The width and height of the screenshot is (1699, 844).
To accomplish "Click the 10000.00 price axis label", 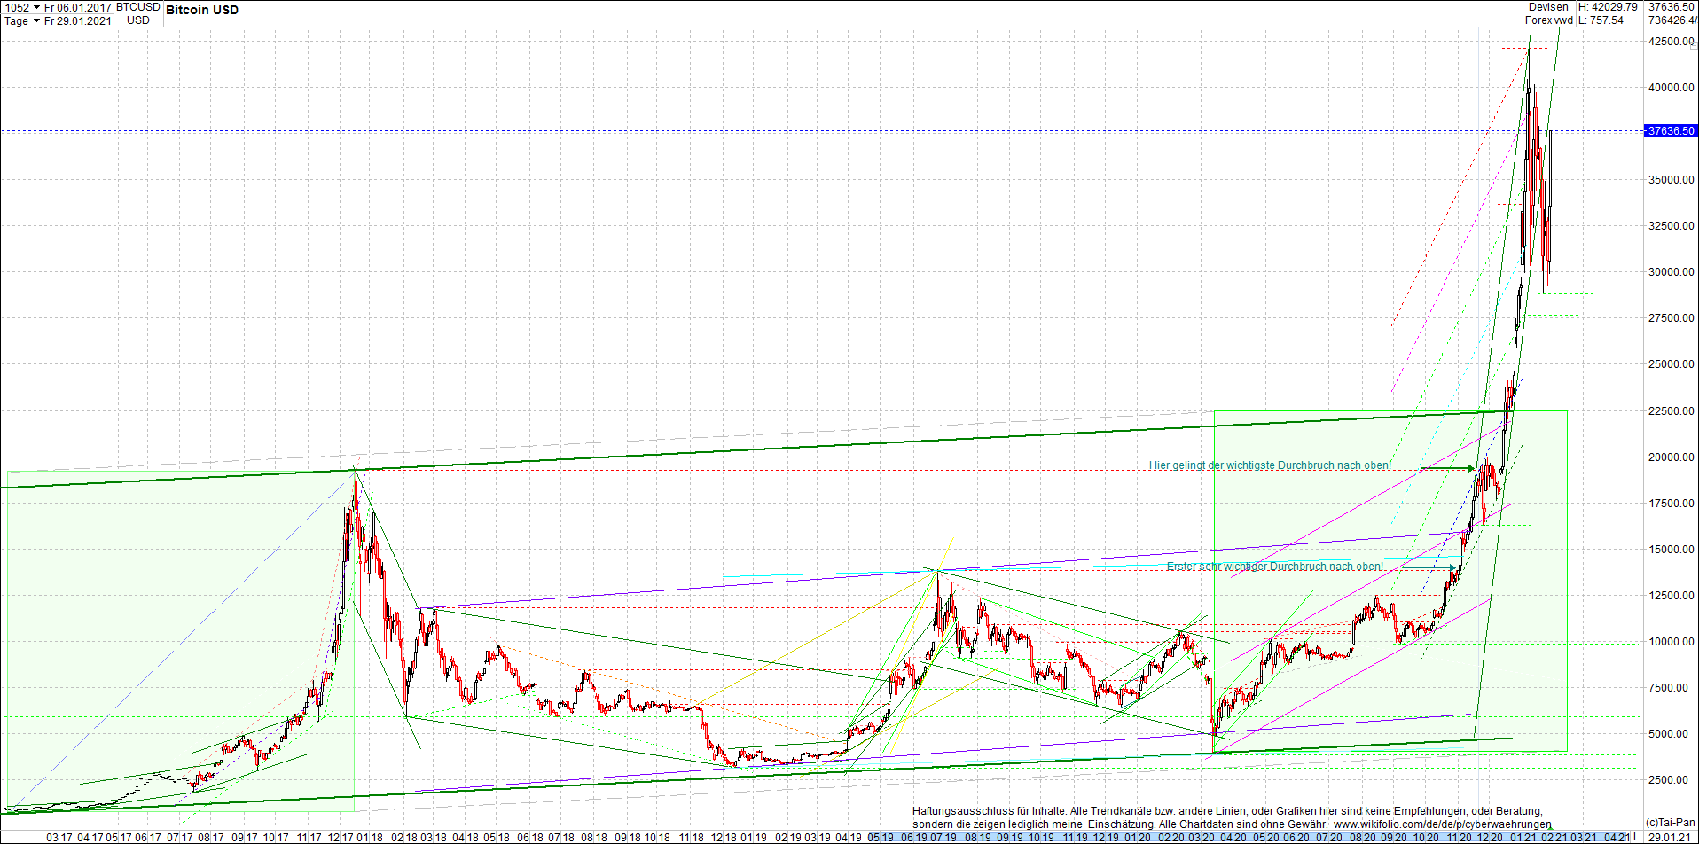I will pyautogui.click(x=1672, y=642).
